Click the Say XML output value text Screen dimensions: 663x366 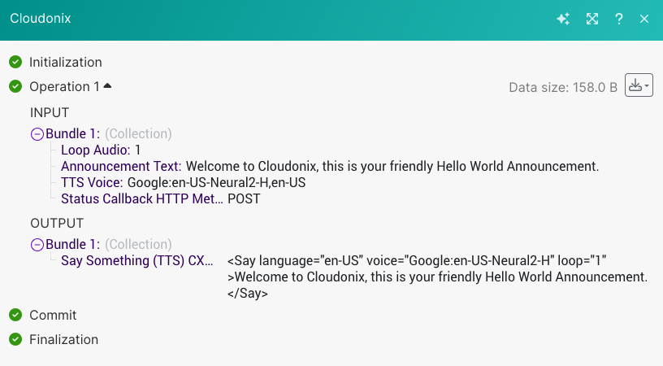[436, 277]
